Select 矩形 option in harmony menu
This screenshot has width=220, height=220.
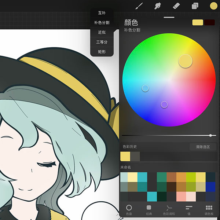coord(102,52)
